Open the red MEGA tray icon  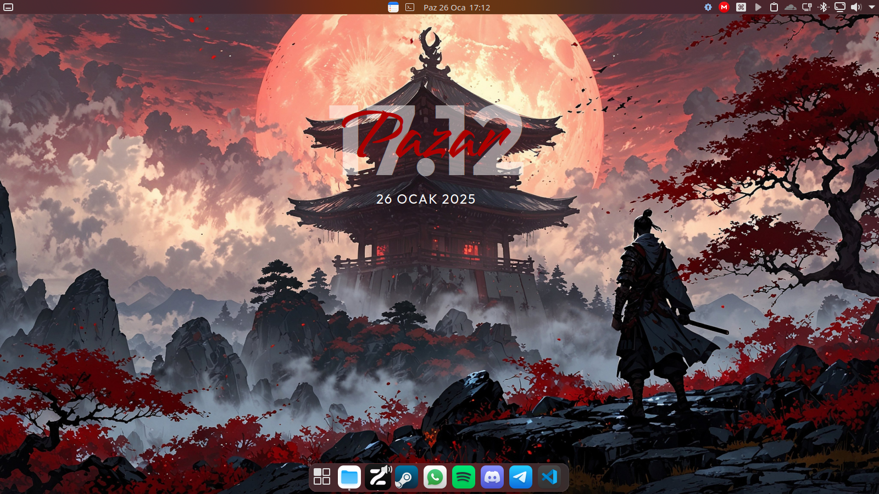[724, 7]
